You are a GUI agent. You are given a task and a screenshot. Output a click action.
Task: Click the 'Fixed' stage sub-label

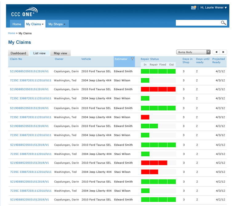[163, 64]
